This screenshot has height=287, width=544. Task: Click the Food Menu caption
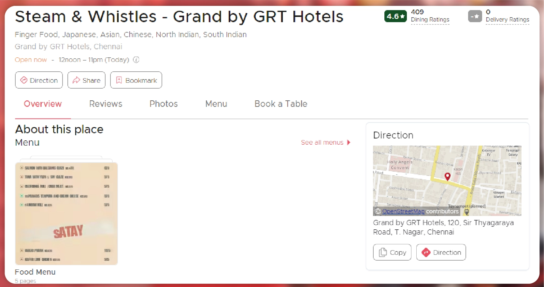tap(35, 272)
